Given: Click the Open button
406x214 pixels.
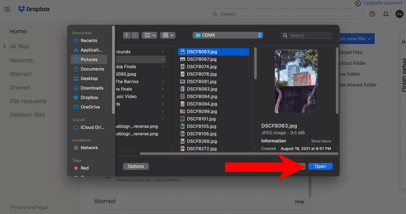Looking at the screenshot, I should click(x=320, y=167).
